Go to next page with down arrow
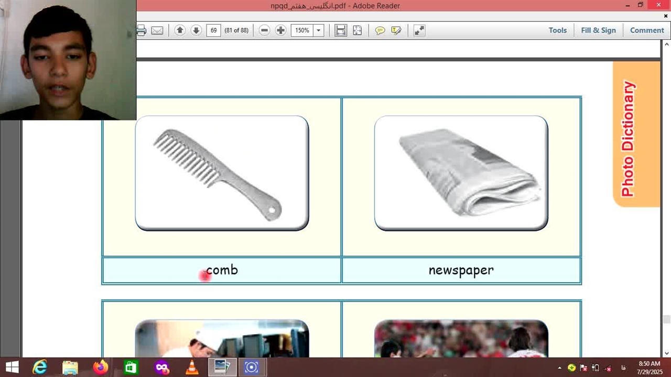This screenshot has width=671, height=377. point(196,30)
